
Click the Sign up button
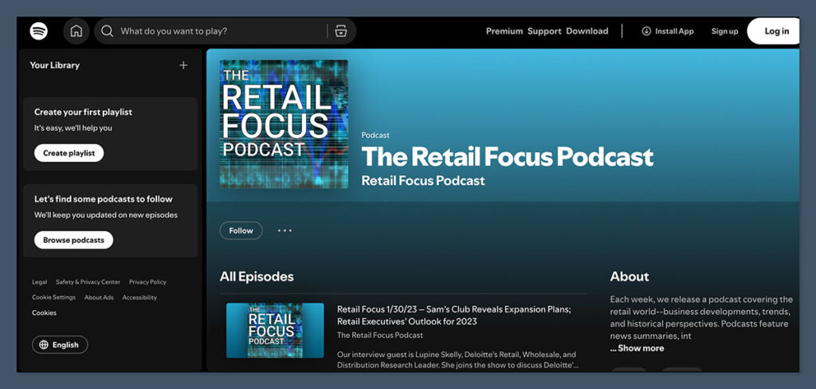click(724, 31)
